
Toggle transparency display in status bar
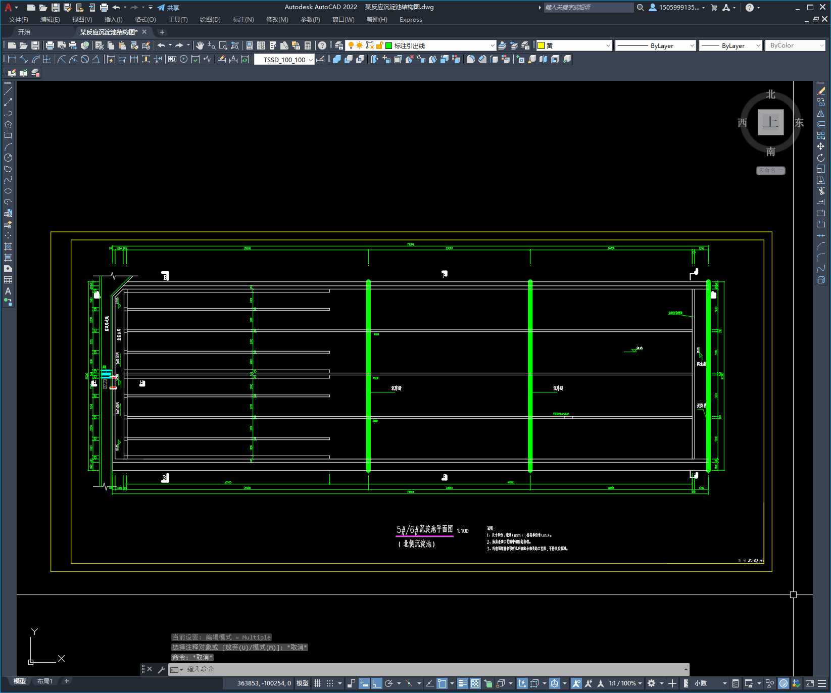(475, 683)
